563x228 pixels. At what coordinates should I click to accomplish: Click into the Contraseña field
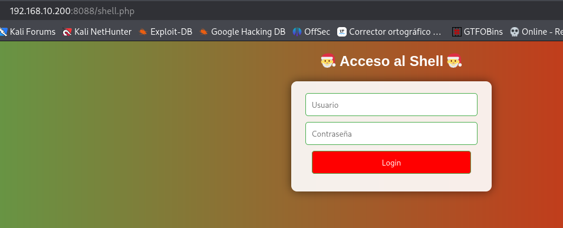coord(391,134)
